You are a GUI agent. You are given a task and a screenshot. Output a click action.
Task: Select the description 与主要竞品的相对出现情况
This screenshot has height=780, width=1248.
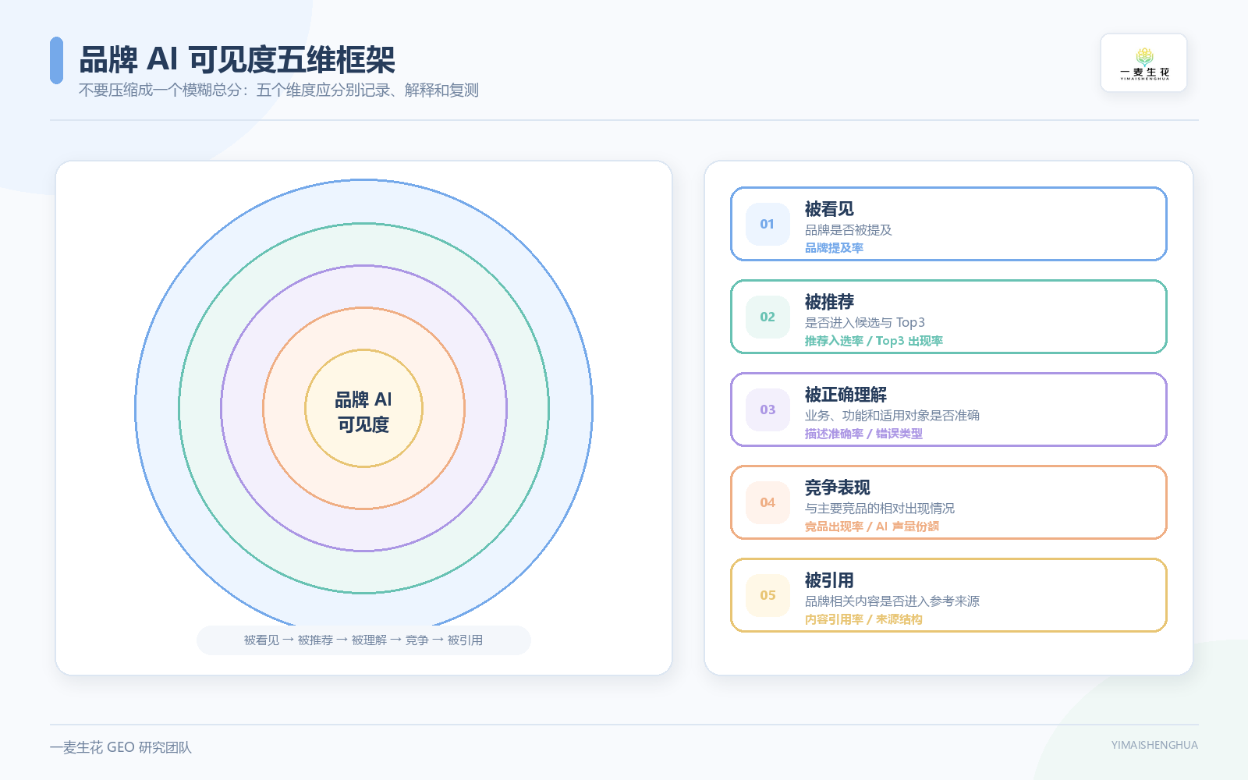click(x=880, y=509)
